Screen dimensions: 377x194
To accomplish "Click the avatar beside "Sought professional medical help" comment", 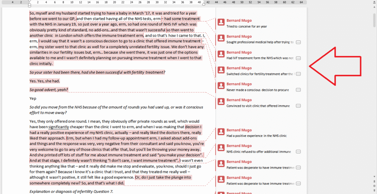I will click(x=221, y=39).
